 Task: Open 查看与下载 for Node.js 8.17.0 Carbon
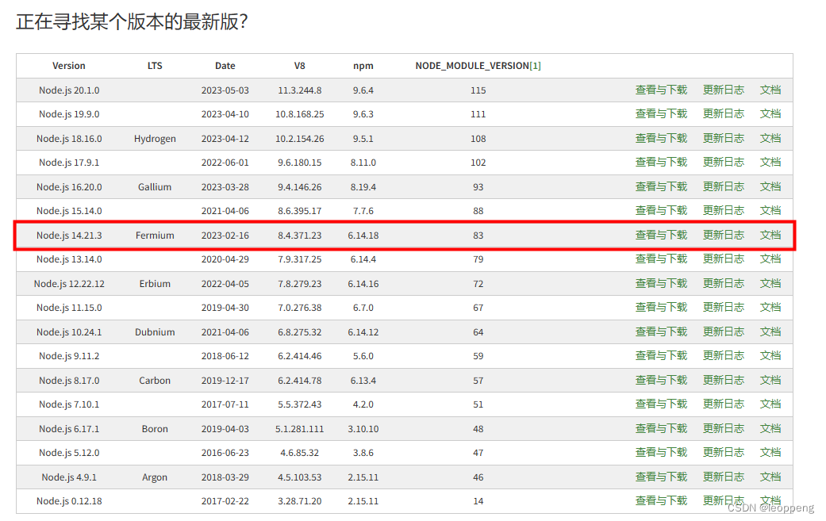click(661, 381)
